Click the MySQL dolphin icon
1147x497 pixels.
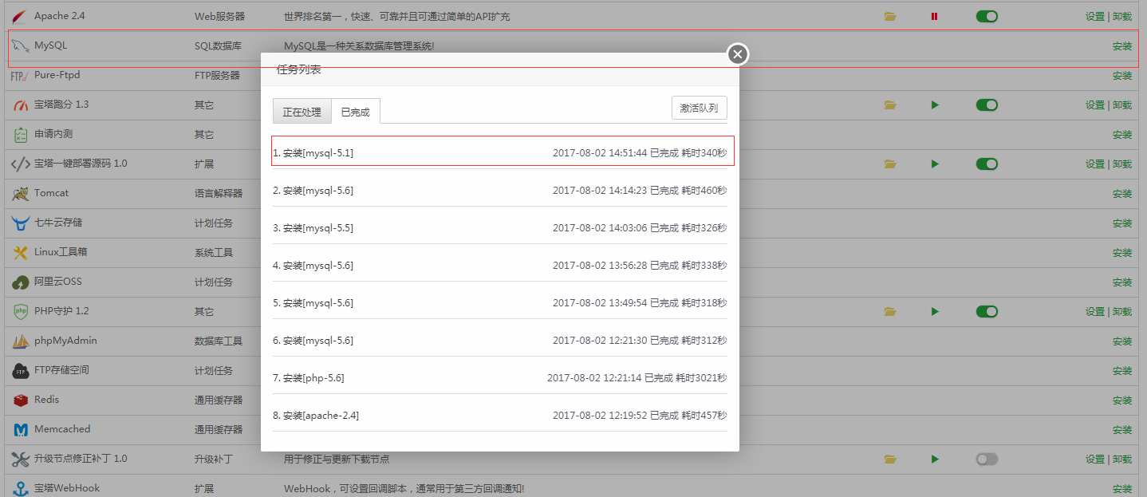(x=20, y=45)
